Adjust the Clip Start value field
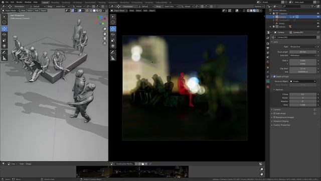Screen dimensions: 321x181 click(x=303, y=68)
